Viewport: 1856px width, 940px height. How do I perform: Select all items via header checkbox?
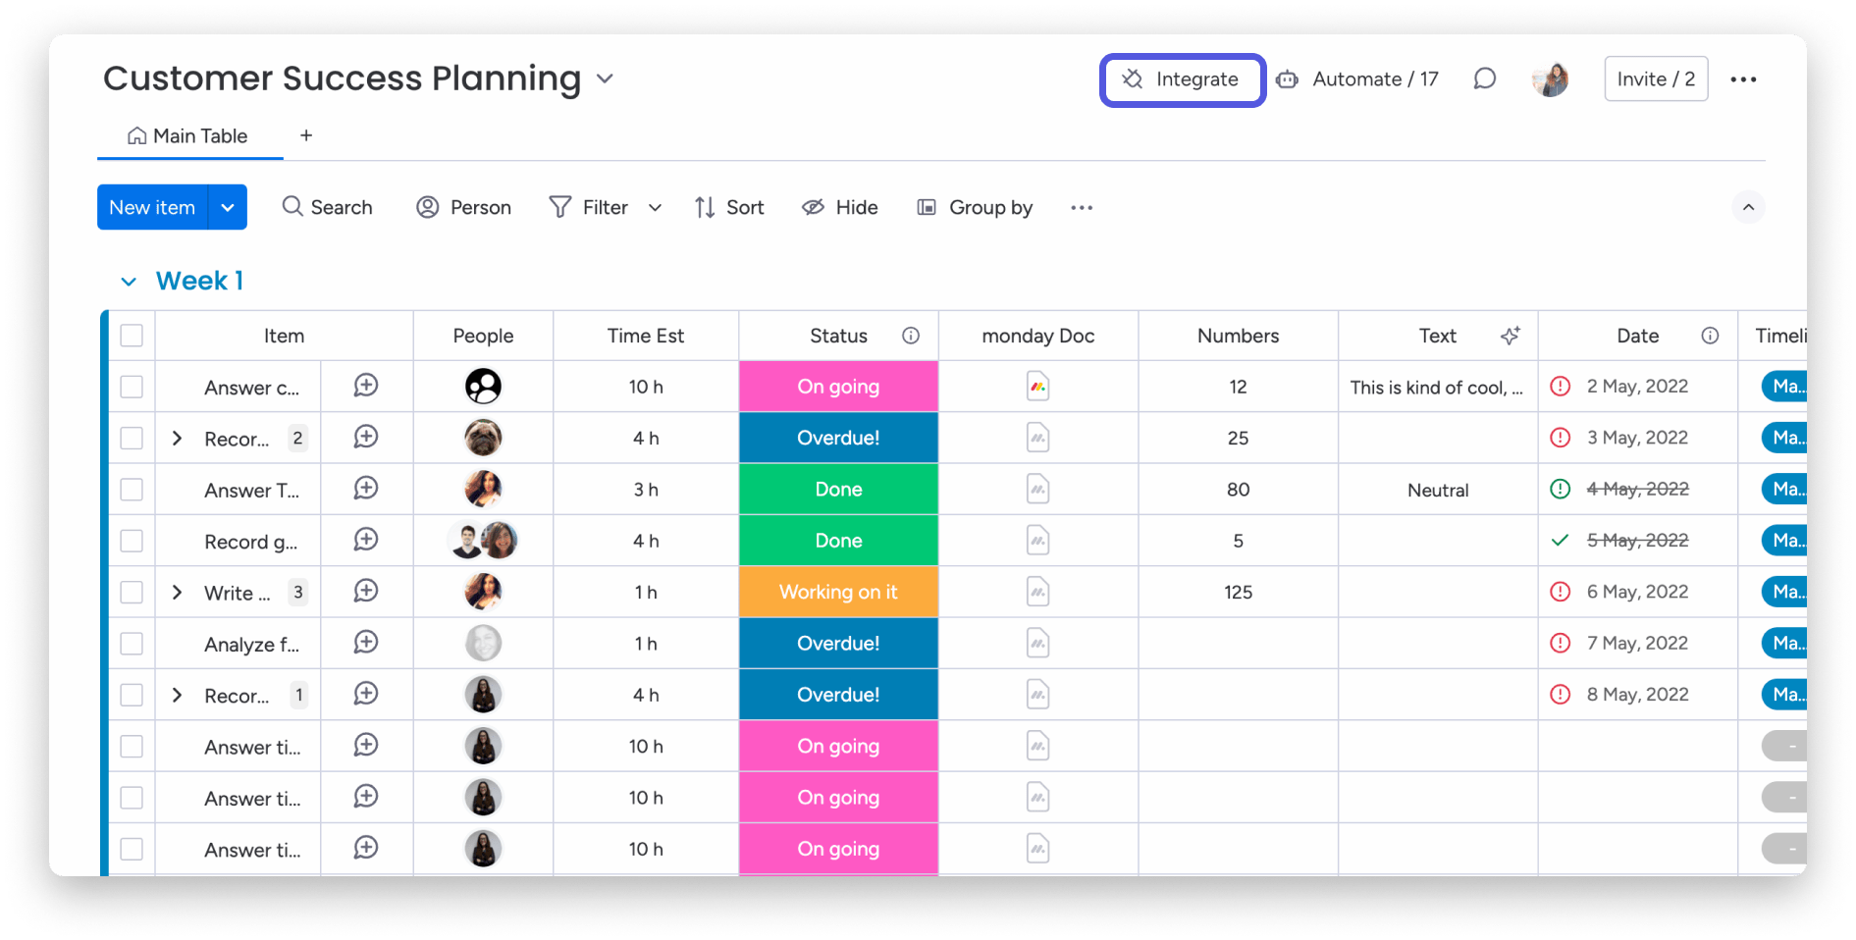point(132,336)
